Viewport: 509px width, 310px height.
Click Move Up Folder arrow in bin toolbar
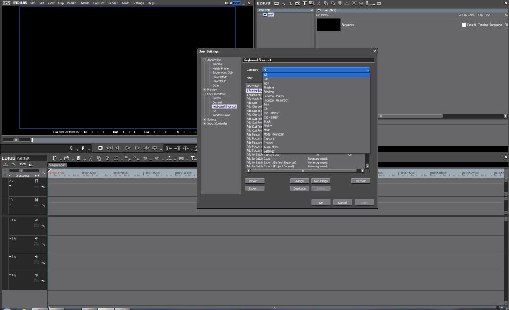tap(291, 3)
